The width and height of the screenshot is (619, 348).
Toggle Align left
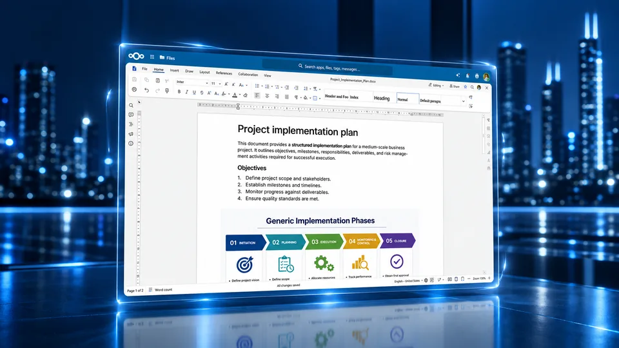[257, 95]
